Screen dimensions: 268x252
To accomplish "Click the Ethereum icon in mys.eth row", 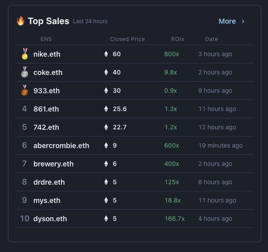I will (x=106, y=200).
